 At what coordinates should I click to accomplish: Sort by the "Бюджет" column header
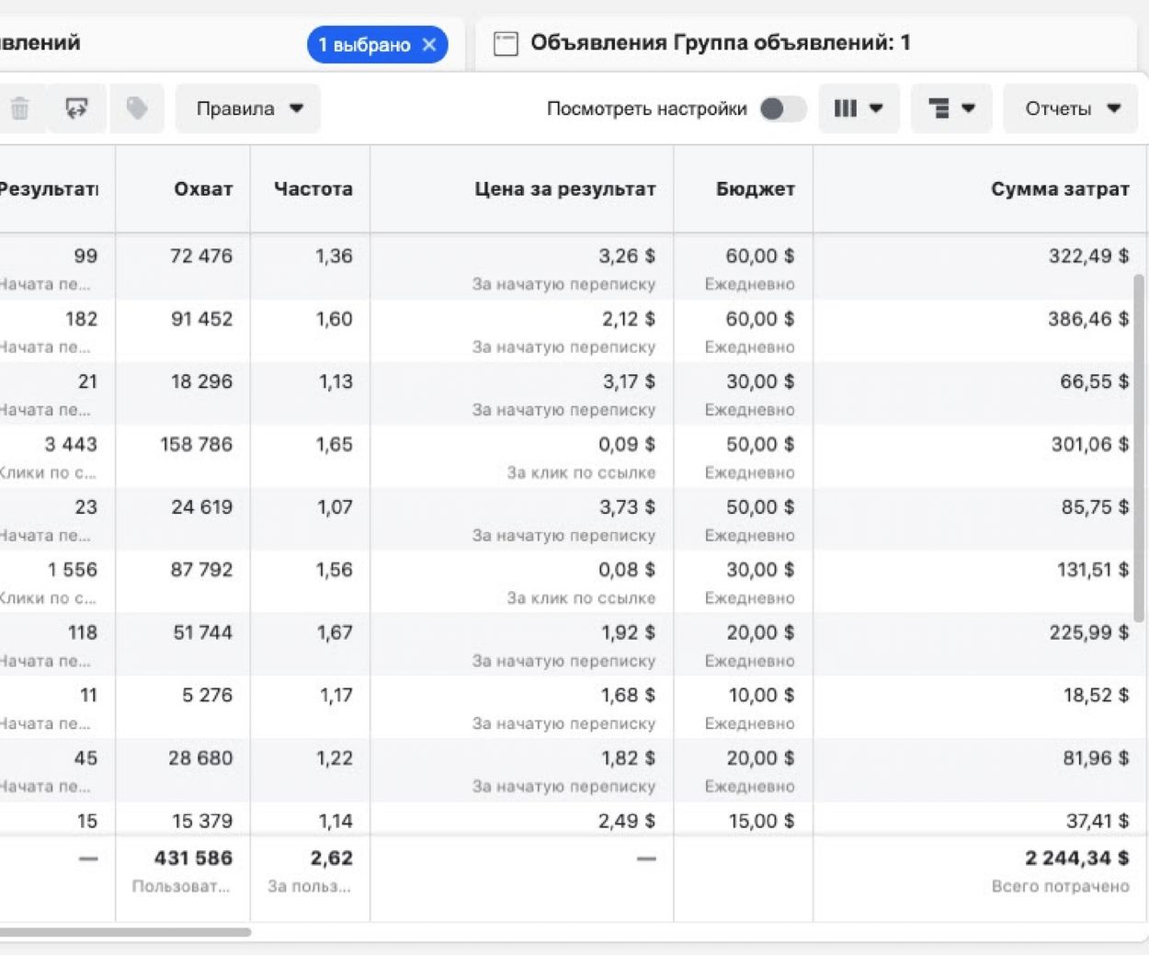pos(756,189)
